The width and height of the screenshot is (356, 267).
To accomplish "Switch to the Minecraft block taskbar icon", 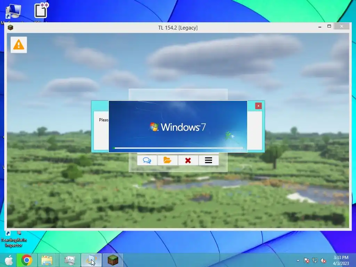I will coord(113,260).
